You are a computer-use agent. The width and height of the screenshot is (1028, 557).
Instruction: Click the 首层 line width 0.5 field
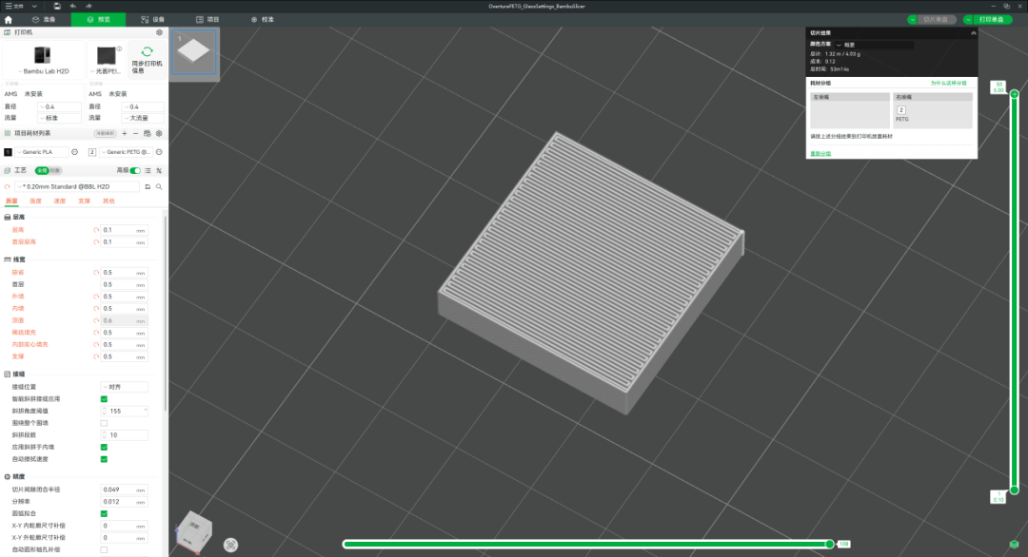[124, 285]
